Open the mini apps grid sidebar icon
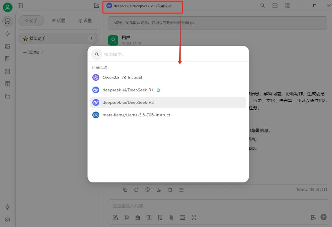Image resolution: width=332 pixels, height=227 pixels. [x=8, y=71]
